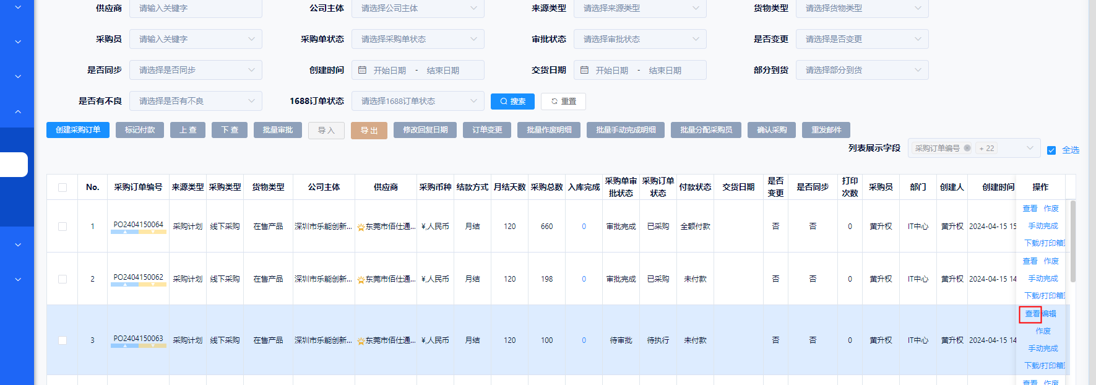The width and height of the screenshot is (1096, 385).
Task: Tick the select-all checkbox in the table header
Action: [x=63, y=188]
